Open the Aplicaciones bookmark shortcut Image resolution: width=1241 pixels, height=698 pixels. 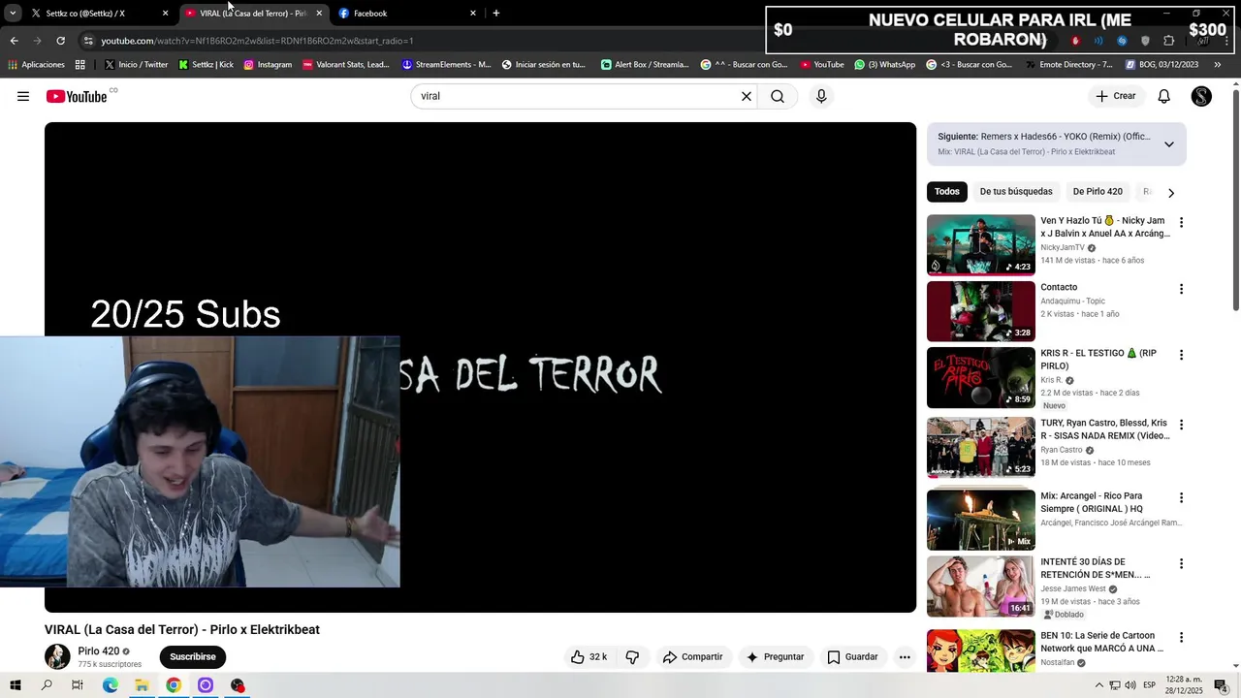(x=36, y=65)
